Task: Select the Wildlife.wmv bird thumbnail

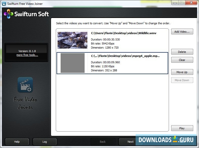Action: click(x=72, y=40)
